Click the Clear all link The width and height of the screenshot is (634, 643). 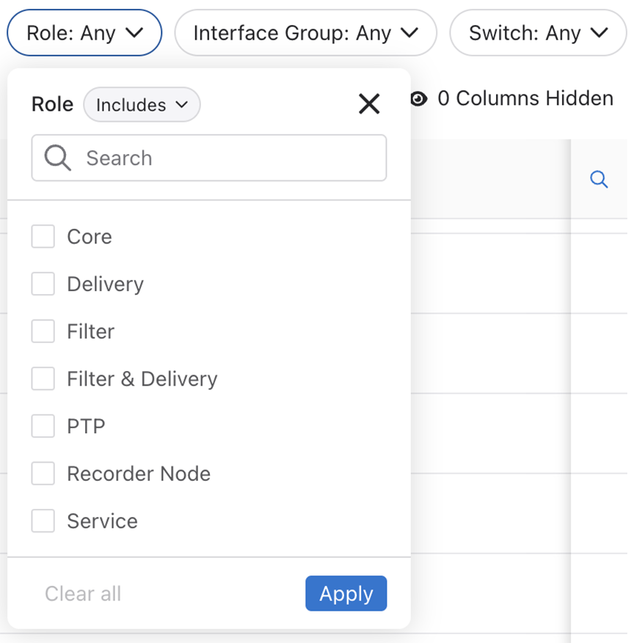pos(83,593)
